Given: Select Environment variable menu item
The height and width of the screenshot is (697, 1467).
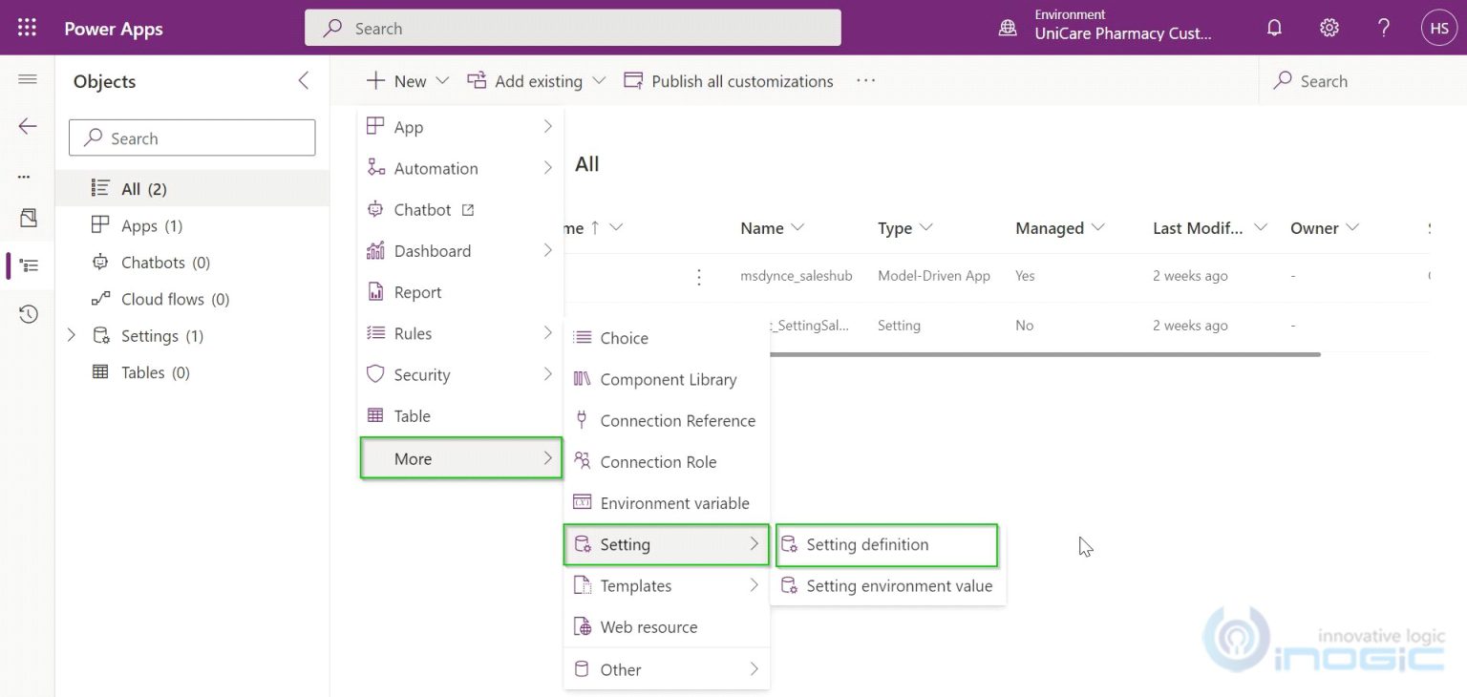Looking at the screenshot, I should tap(673, 503).
